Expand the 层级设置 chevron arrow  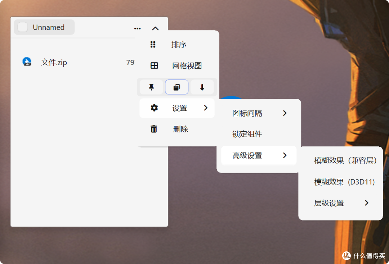(x=367, y=203)
